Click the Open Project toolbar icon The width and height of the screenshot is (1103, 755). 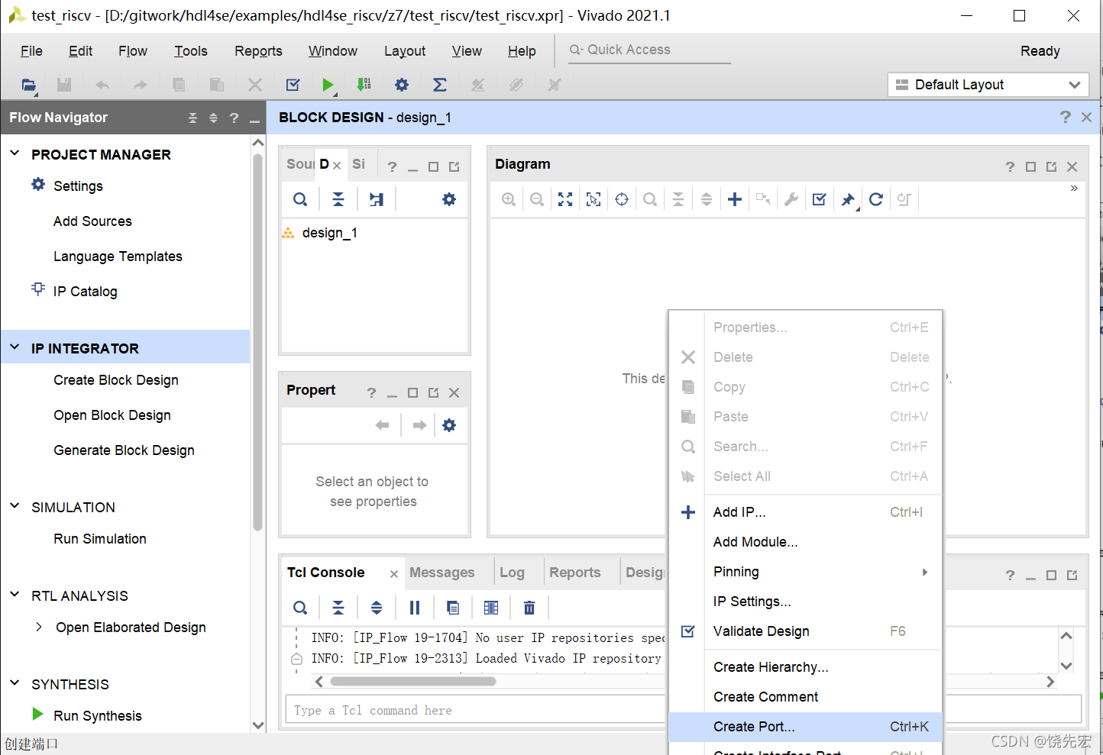click(x=28, y=85)
